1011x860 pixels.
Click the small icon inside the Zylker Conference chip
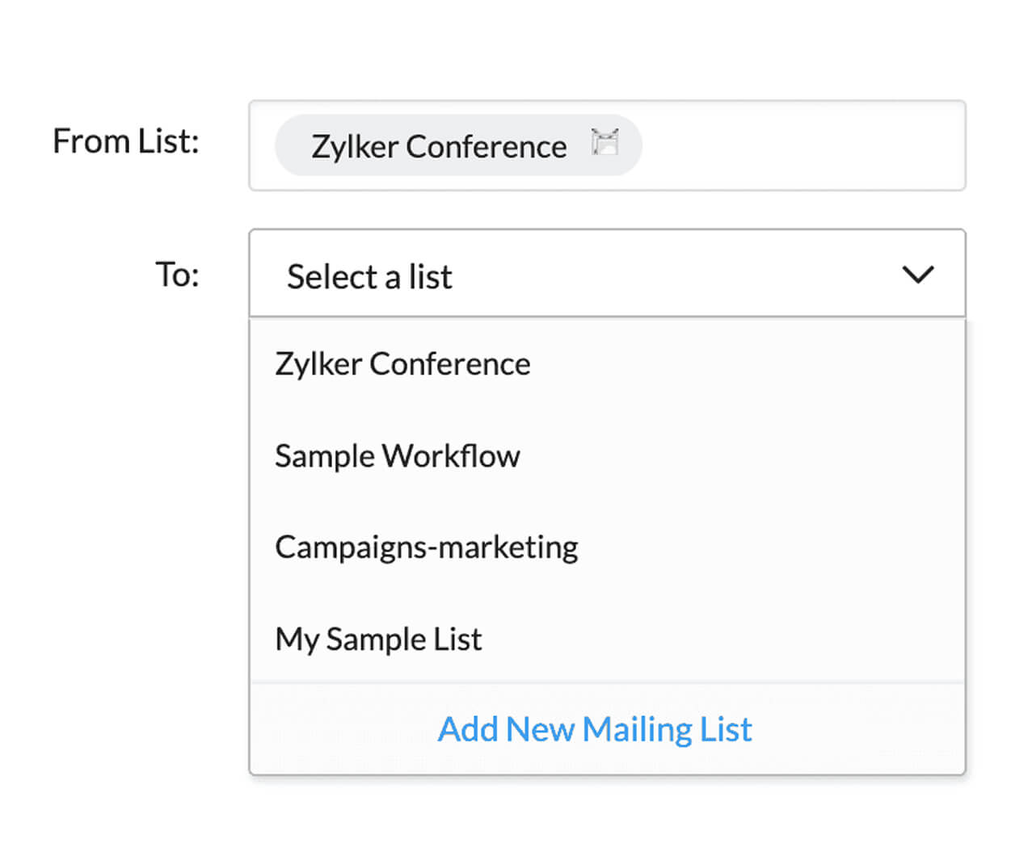(x=604, y=142)
